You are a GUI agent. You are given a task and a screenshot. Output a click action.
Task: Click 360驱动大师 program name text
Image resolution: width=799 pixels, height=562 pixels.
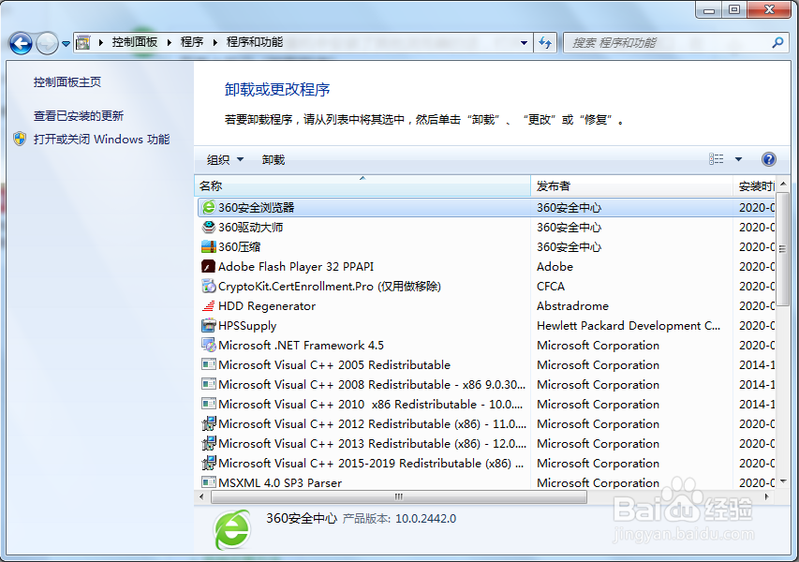tap(251, 228)
